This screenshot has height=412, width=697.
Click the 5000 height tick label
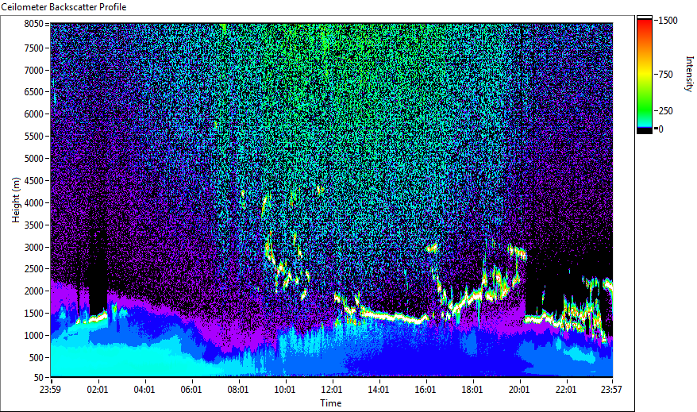click(34, 159)
